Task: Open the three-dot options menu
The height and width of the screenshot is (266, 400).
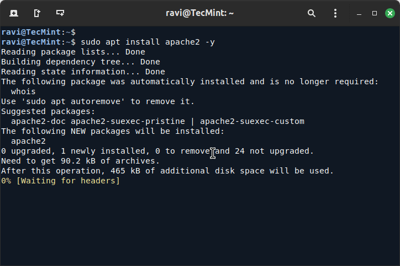Action: [335, 13]
